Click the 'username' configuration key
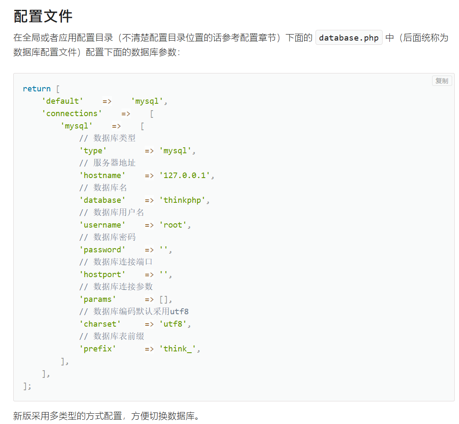The image size is (459, 424). pos(102,225)
